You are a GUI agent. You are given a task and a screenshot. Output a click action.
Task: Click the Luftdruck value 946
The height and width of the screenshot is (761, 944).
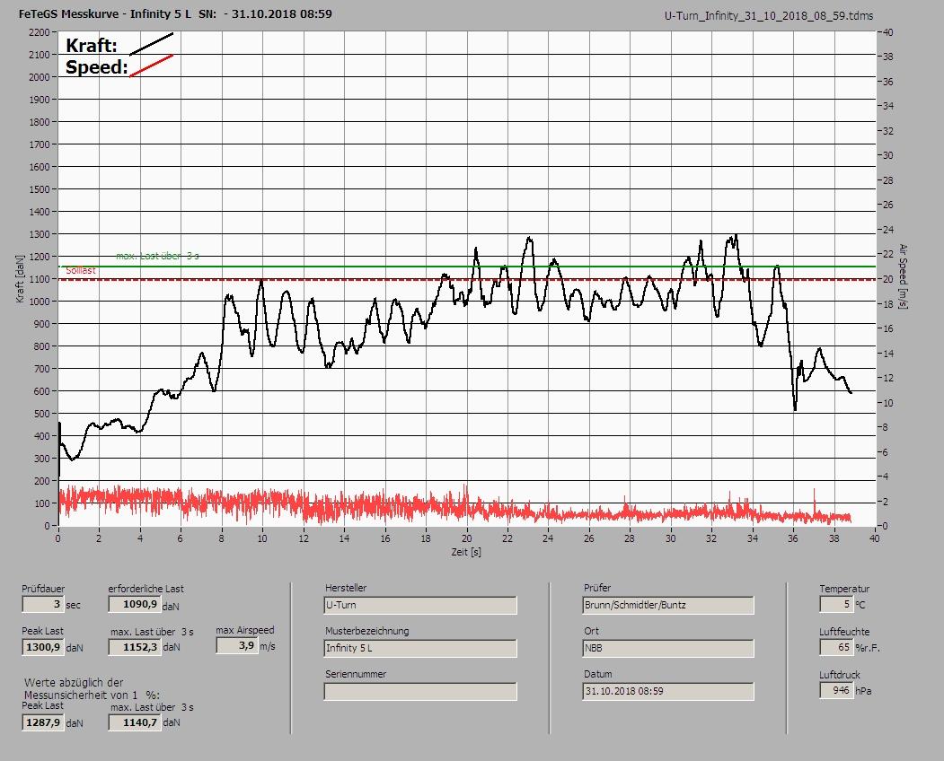coord(835,690)
